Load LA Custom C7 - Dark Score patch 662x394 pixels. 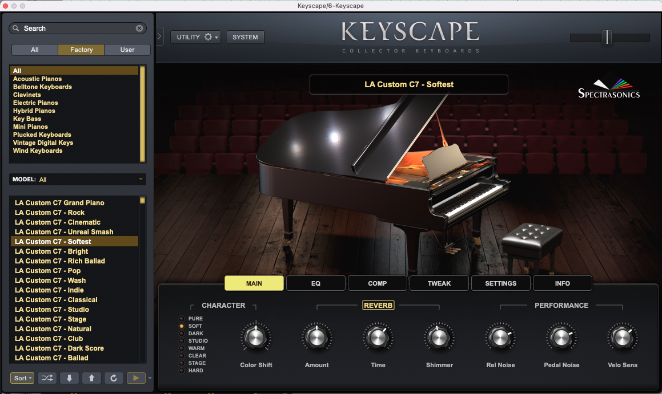[59, 348]
